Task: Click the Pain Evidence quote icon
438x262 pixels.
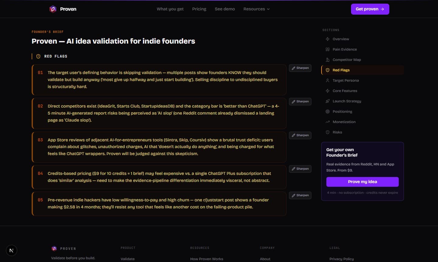Action: (328, 49)
